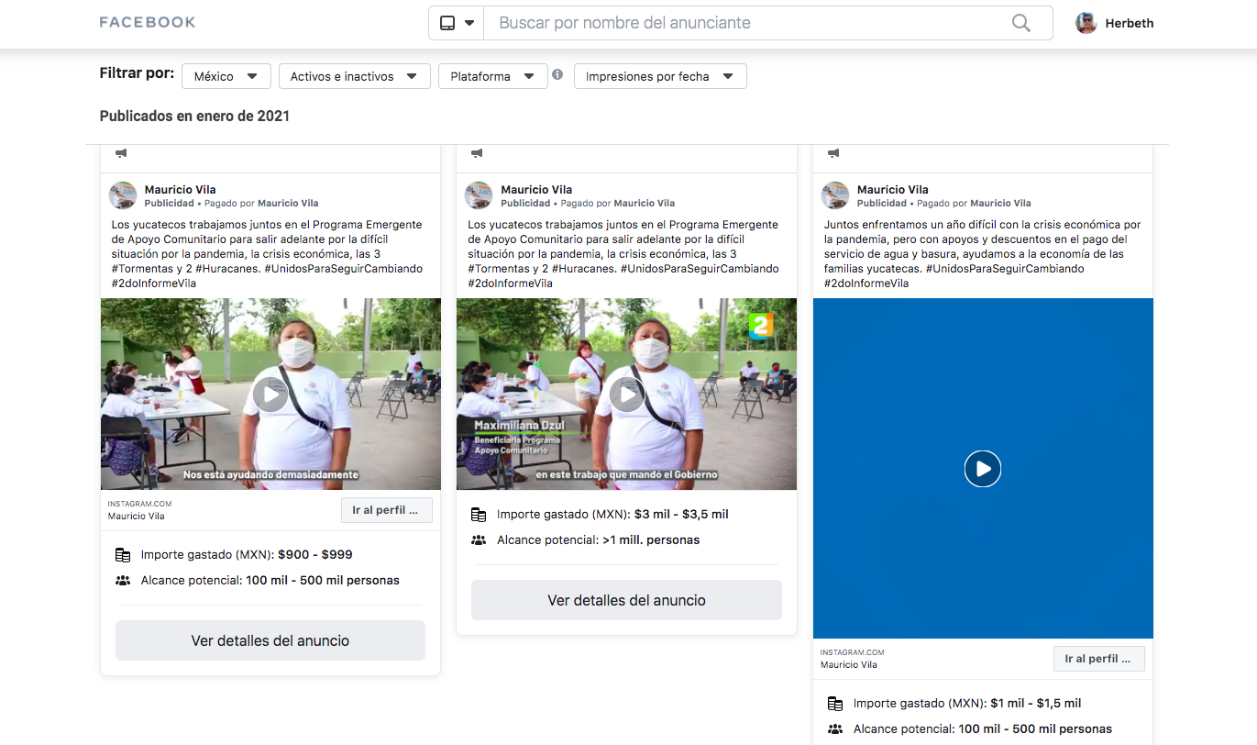Click INSTAGRAM.COM label under third ad
This screenshot has height=745, width=1257.
(853, 652)
